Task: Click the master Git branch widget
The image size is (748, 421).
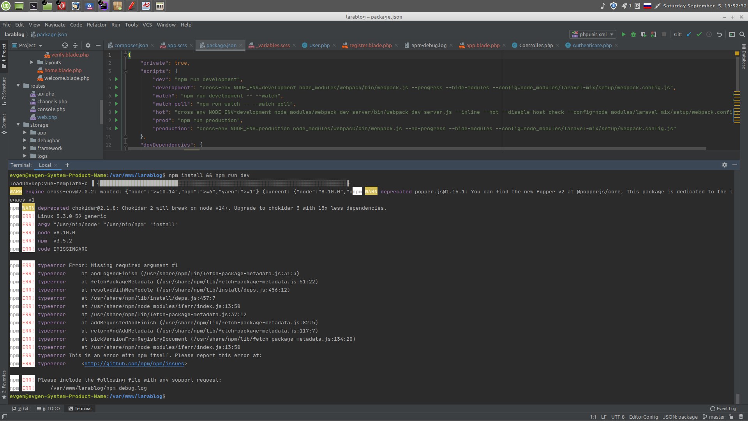Action: [714, 417]
